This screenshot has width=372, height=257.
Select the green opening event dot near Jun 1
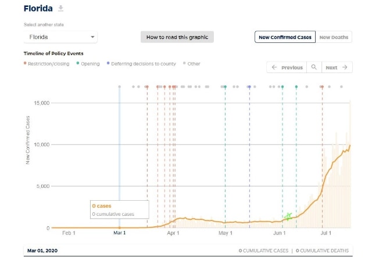tap(282, 87)
